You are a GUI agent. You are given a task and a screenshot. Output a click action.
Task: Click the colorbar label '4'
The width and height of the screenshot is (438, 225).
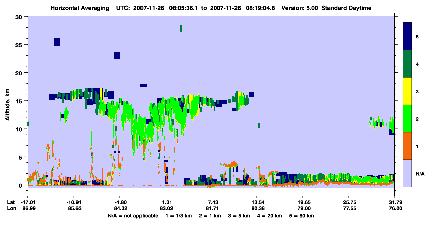click(417, 64)
